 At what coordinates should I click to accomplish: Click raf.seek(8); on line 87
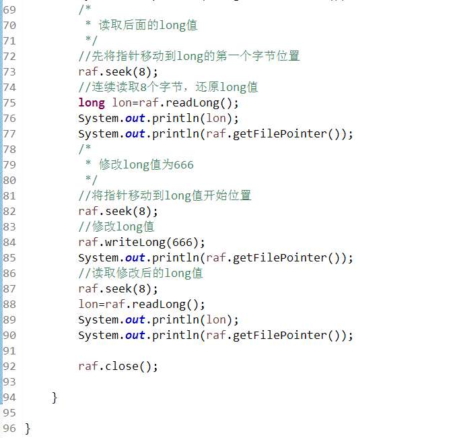(118, 289)
